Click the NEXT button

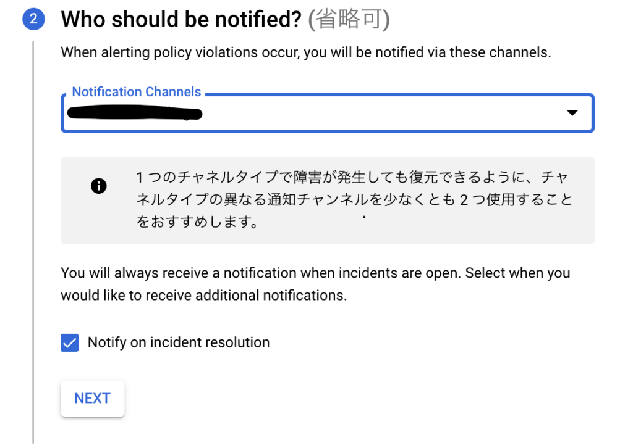[93, 399]
